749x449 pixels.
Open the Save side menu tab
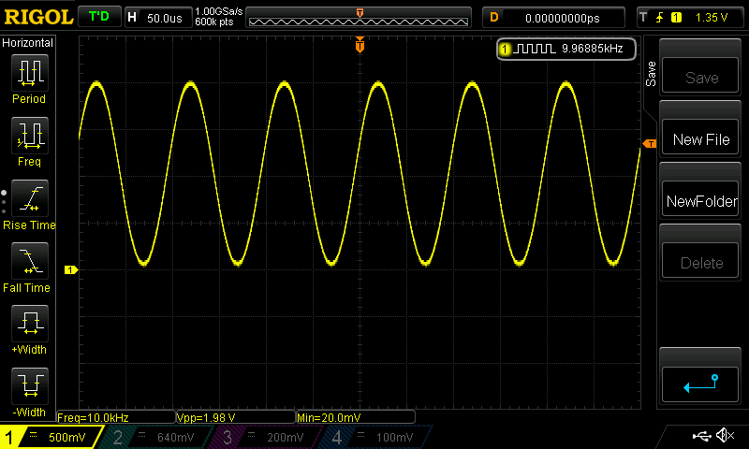click(x=651, y=75)
